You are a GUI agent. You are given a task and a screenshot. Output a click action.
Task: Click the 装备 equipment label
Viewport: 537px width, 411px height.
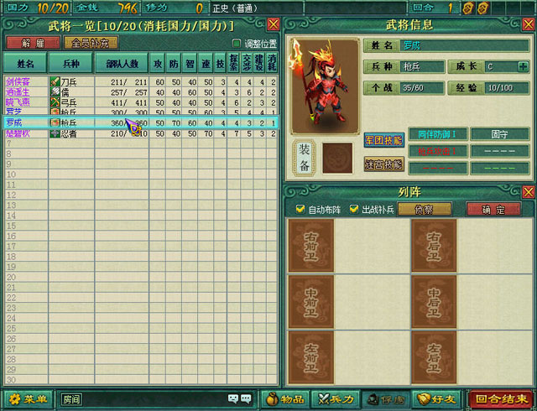tap(305, 158)
